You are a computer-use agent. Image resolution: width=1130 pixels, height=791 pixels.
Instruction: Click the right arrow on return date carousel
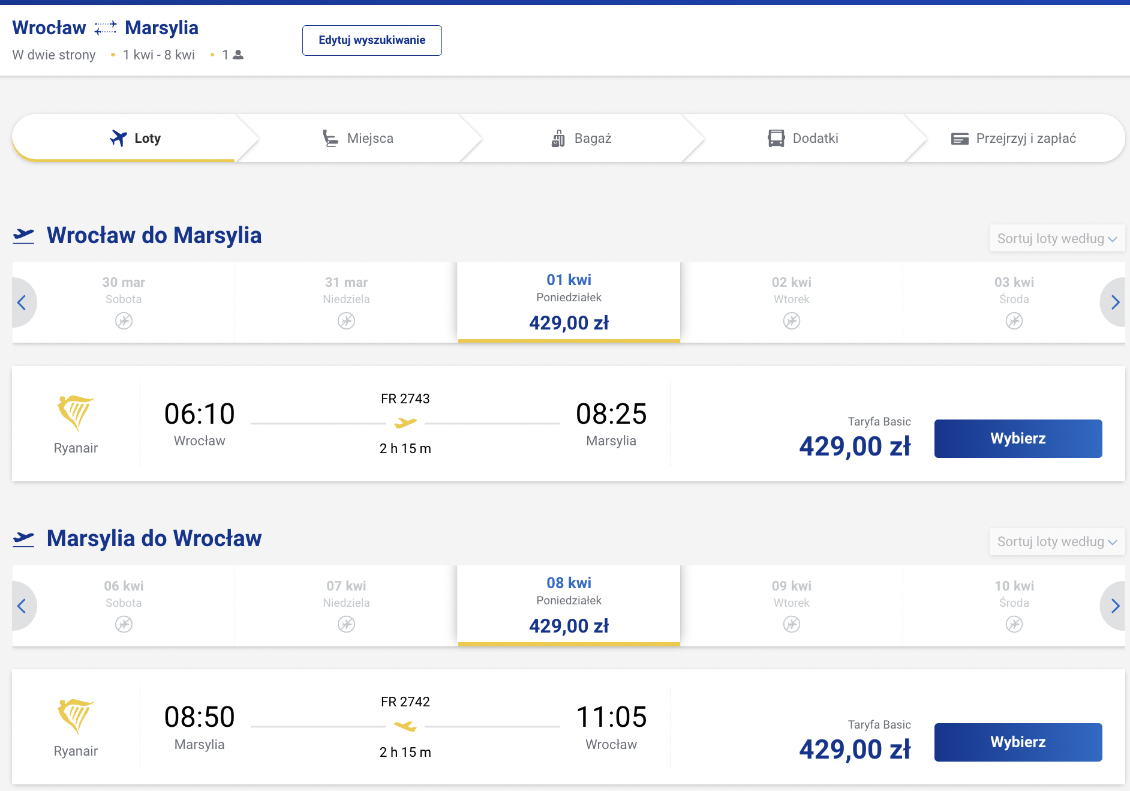point(1114,606)
